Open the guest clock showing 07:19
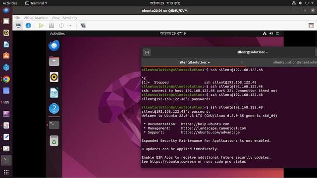 pos(173,33)
